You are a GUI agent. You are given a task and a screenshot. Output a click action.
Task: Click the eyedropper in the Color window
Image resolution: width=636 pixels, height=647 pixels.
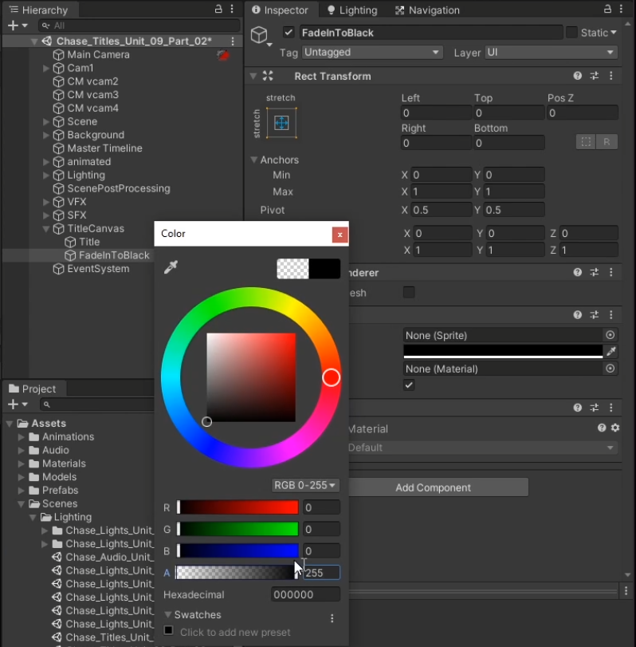pyautogui.click(x=170, y=268)
